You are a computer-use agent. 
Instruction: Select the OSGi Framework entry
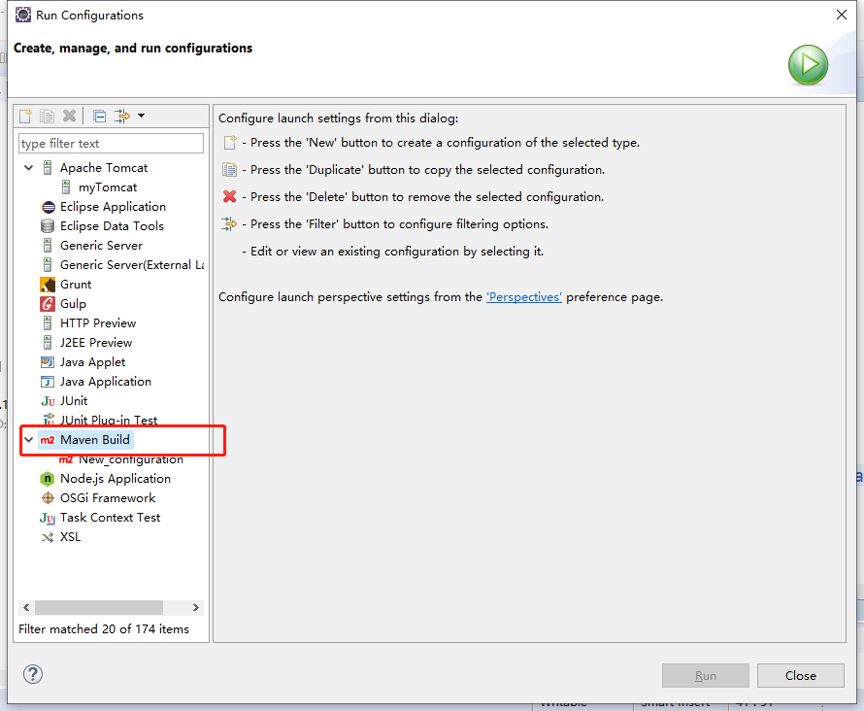pos(107,498)
